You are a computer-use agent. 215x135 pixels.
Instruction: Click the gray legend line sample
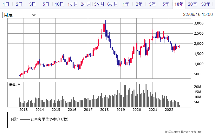(x=25, y=119)
